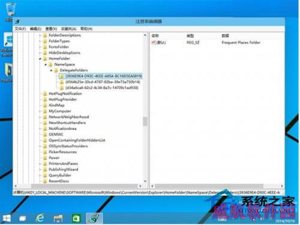This screenshot has width=300, height=225.
Task: Collapse the NameSpace key
Action: 46,64
